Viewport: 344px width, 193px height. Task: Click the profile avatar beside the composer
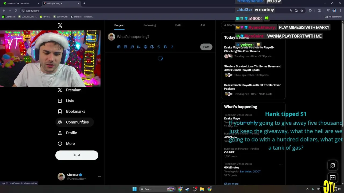(112, 37)
